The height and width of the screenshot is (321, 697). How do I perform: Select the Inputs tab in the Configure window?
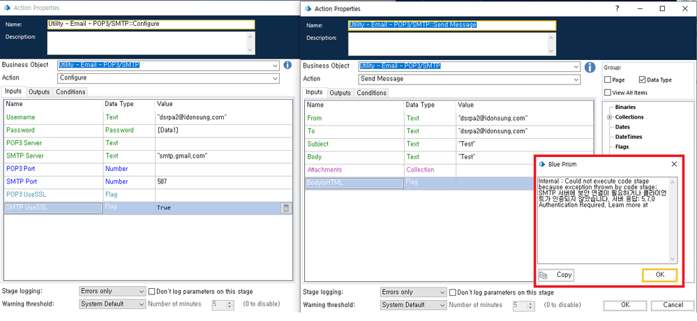point(13,91)
